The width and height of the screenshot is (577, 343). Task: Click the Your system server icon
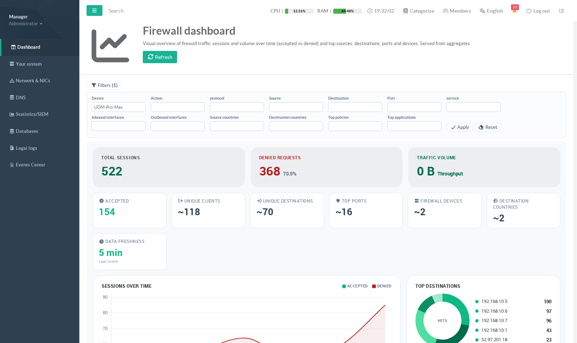[x=12, y=64]
